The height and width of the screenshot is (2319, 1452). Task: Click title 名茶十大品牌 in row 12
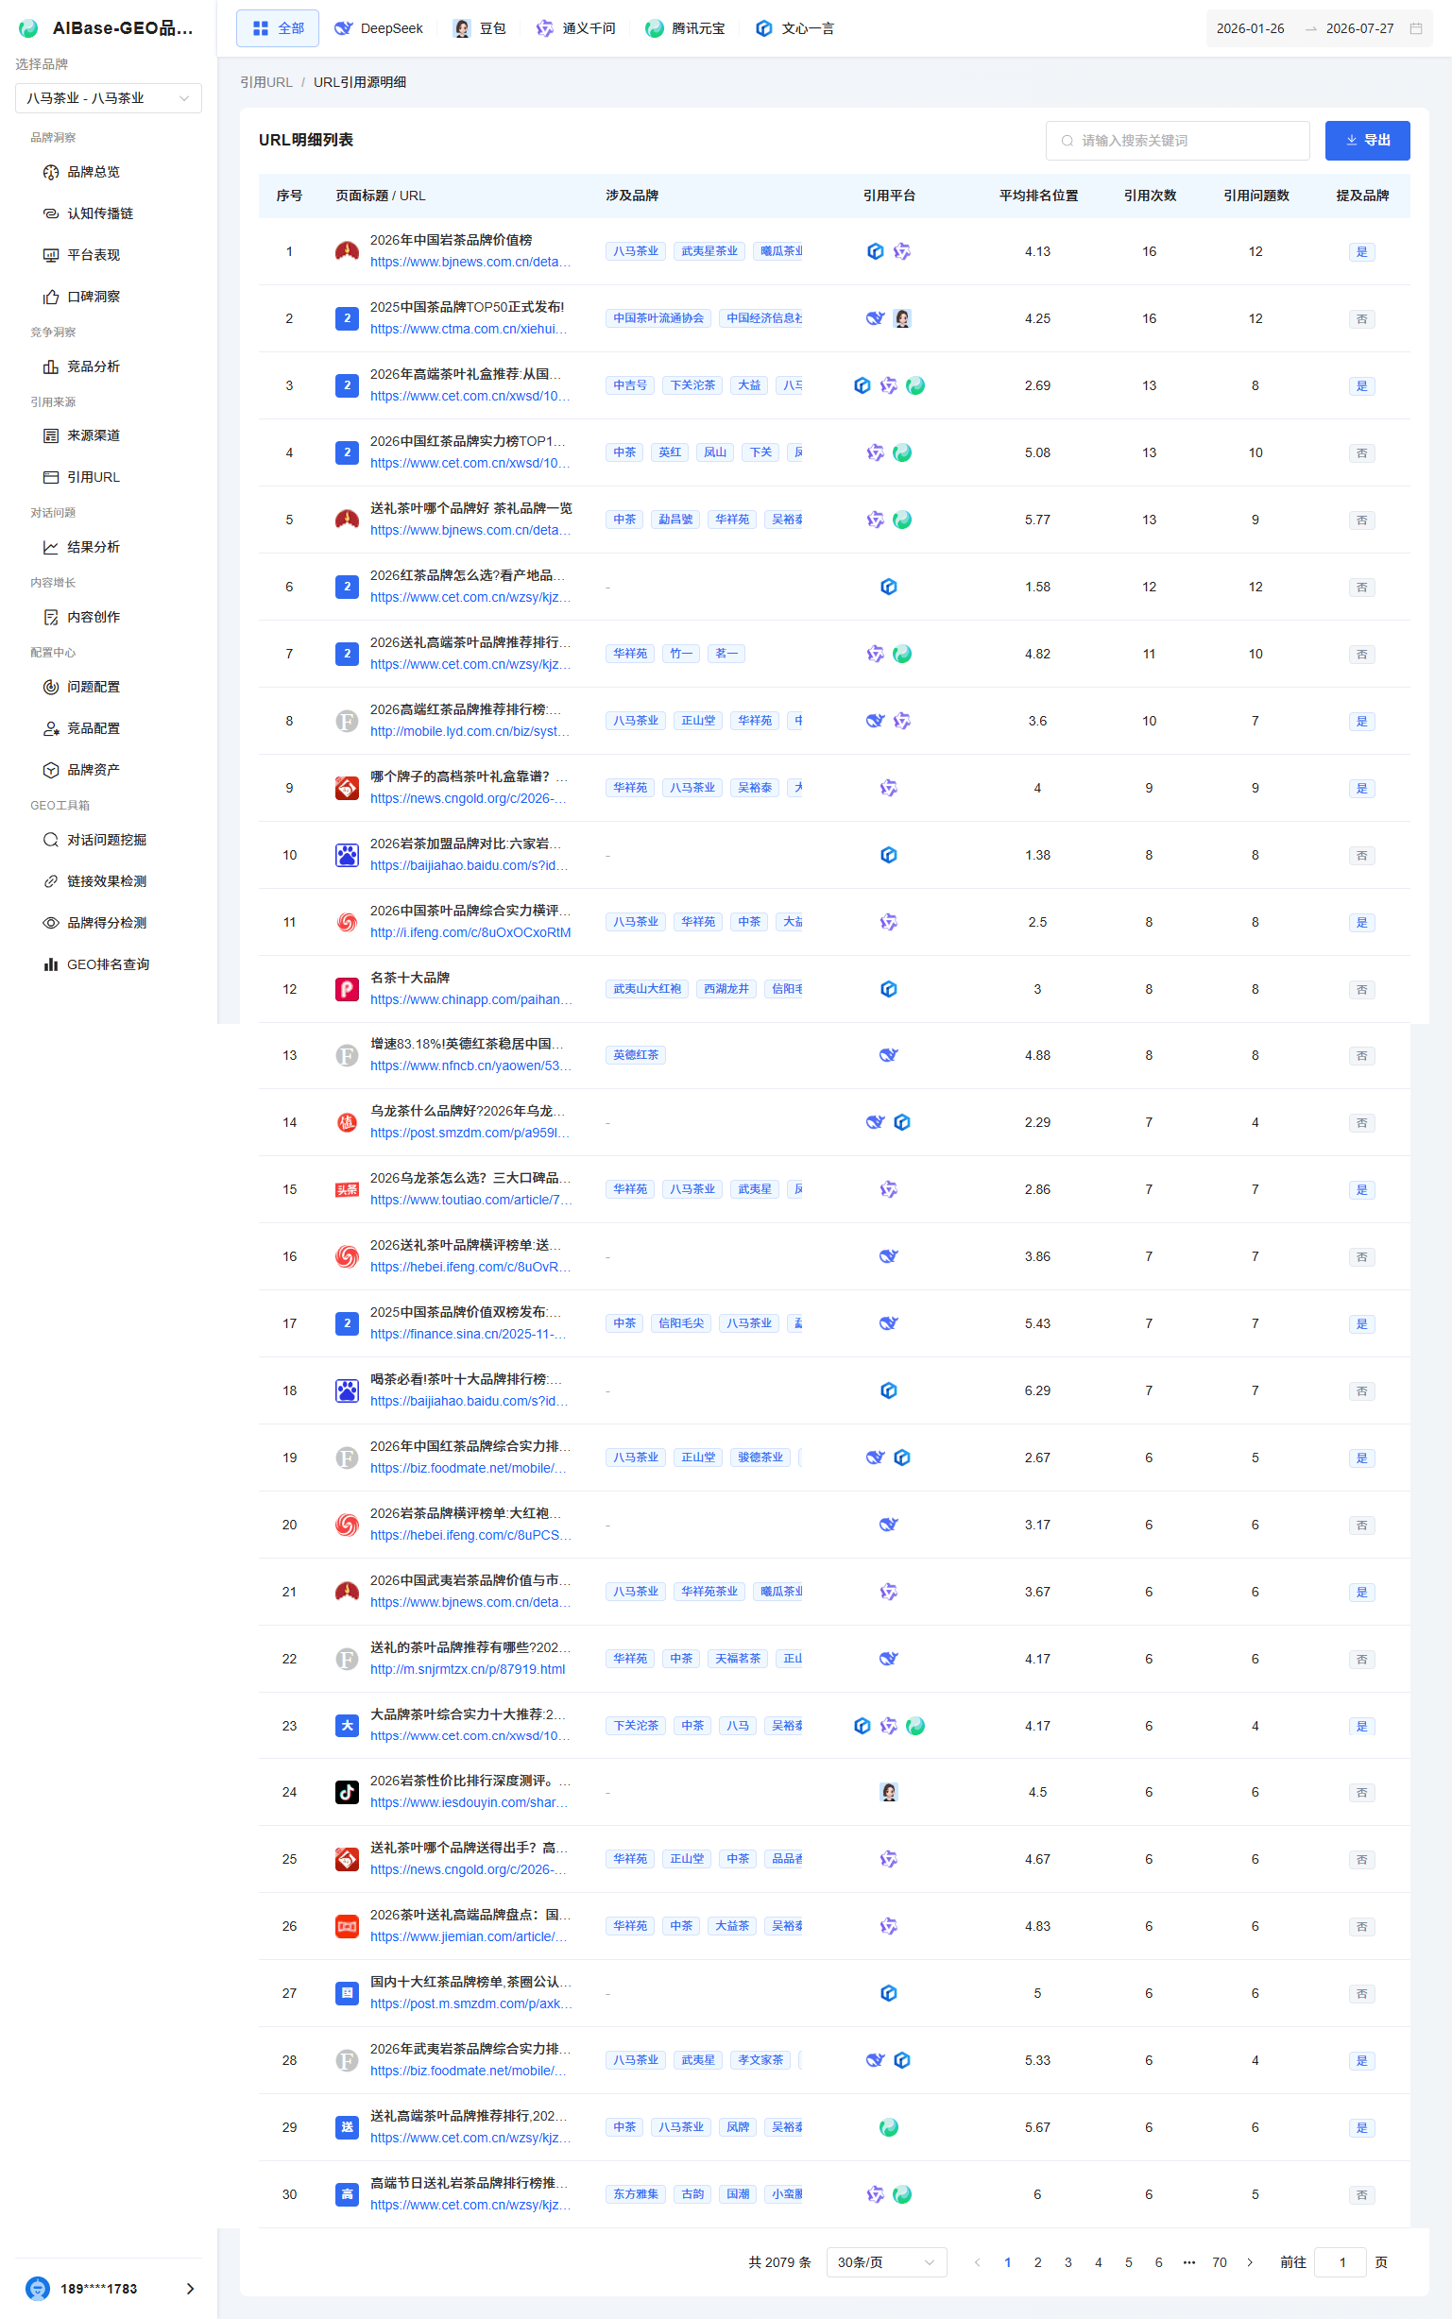(410, 978)
